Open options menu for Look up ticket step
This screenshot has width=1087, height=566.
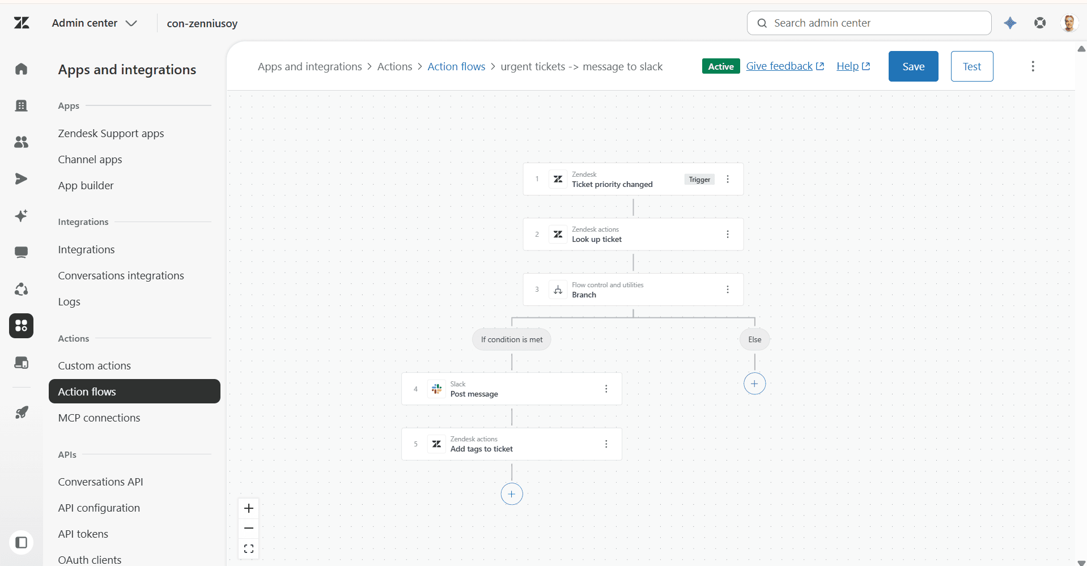[728, 235]
